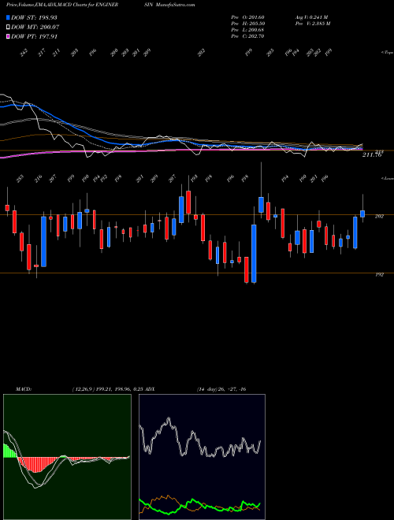
Task: Open the ADX indicator chart panel
Action: [x=202, y=457]
